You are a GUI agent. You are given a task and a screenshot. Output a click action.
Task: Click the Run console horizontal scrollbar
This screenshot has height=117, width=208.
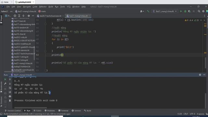click(31, 108)
